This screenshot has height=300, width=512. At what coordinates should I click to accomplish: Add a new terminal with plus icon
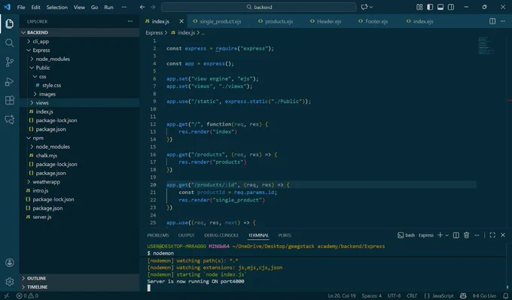[x=440, y=235]
